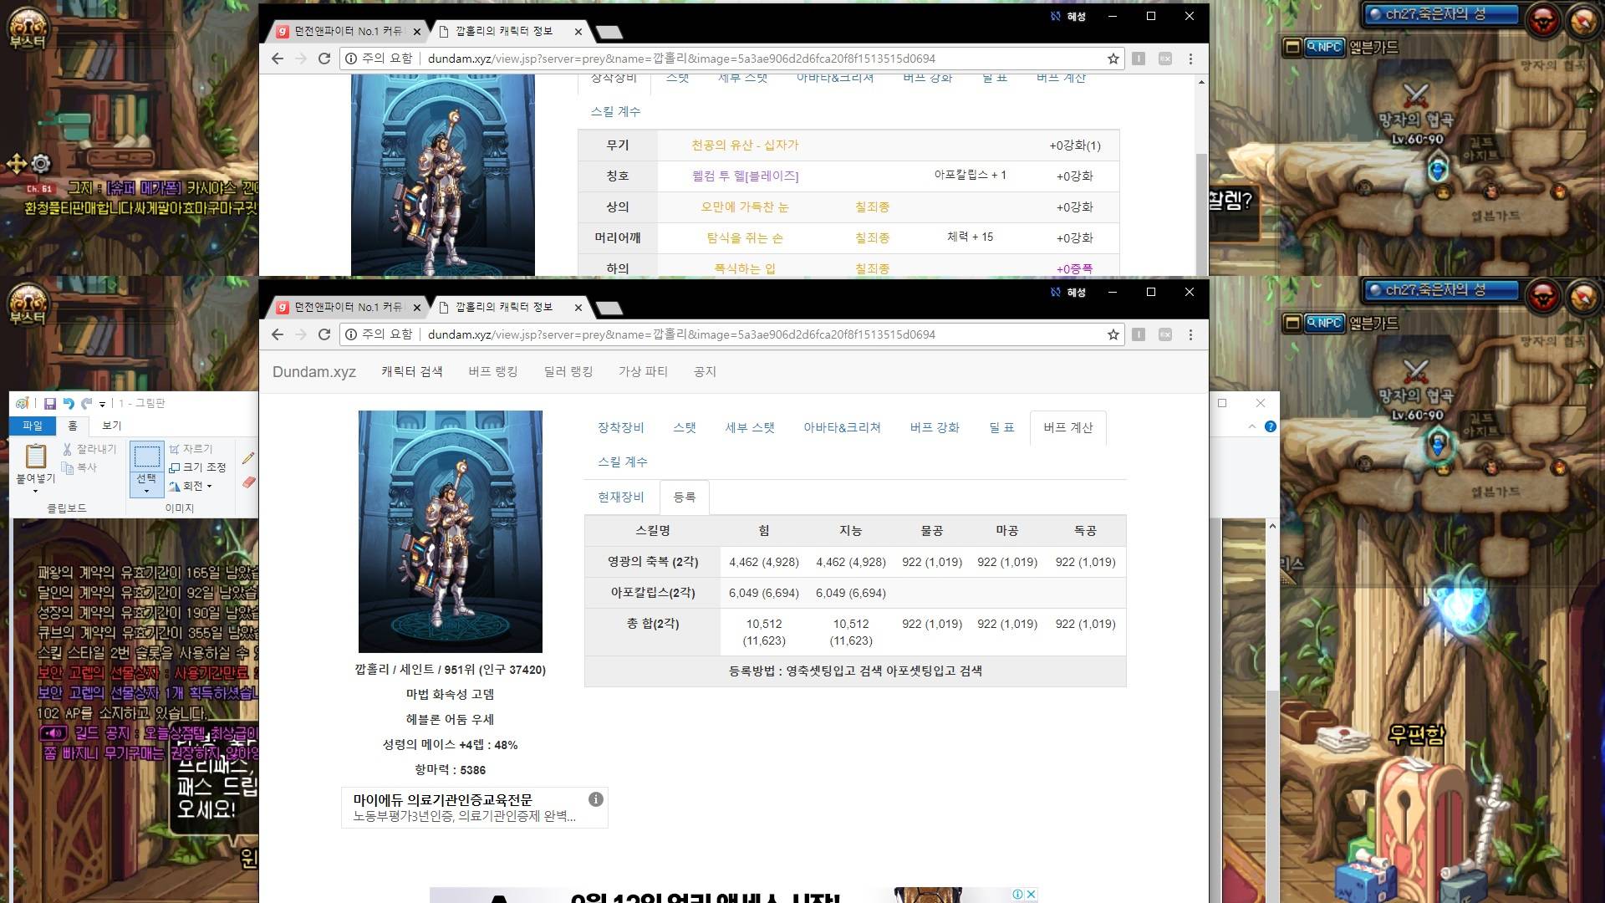Screen dimensions: 1605x903
Task: Pick the eraser tool in Paint
Action: click(x=248, y=482)
